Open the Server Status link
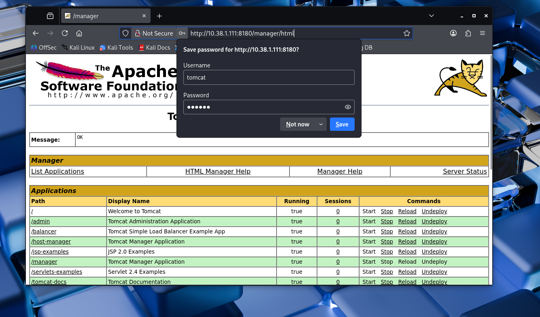 coord(465,171)
